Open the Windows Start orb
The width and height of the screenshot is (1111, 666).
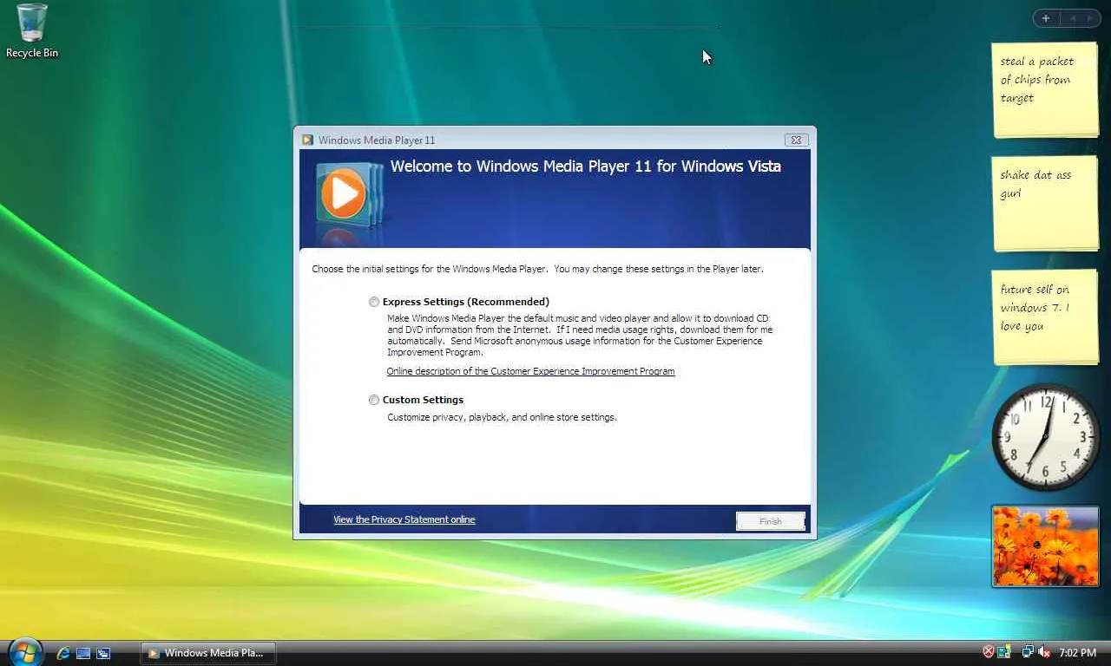[x=25, y=651]
